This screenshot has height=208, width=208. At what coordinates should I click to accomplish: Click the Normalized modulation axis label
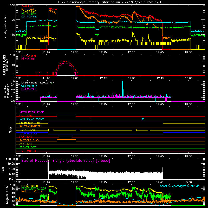[x=6, y=91]
